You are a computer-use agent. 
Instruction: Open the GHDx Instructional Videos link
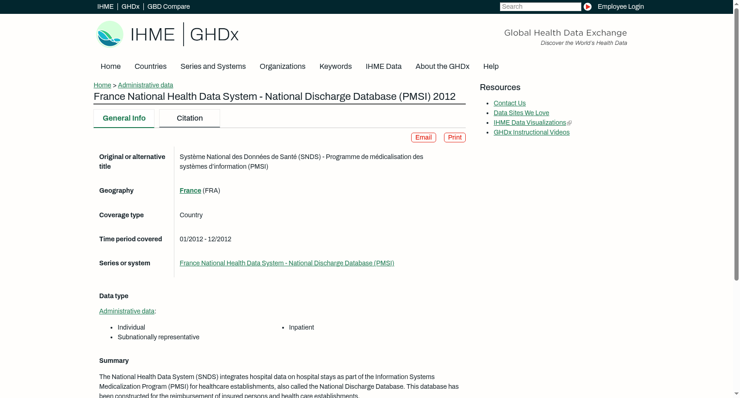(531, 132)
